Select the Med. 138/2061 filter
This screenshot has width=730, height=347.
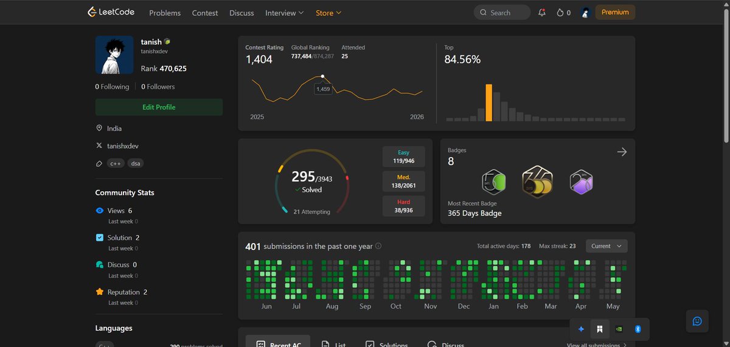pyautogui.click(x=403, y=181)
